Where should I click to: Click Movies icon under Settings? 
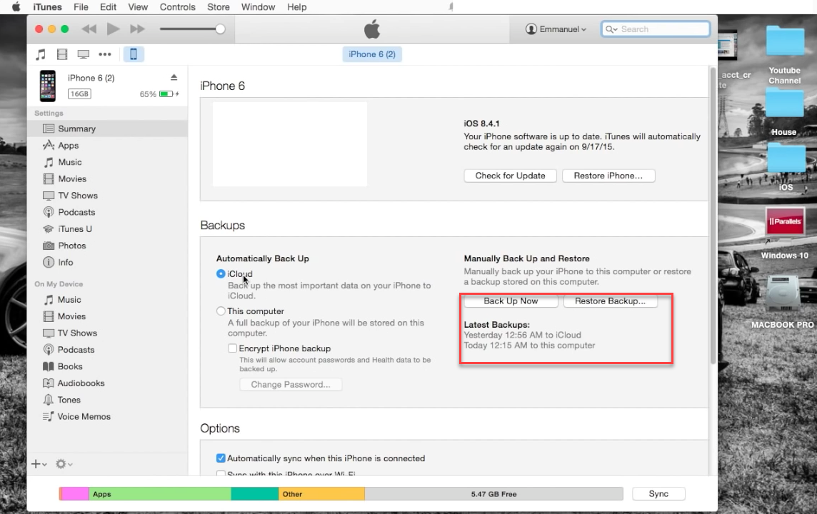coord(49,178)
